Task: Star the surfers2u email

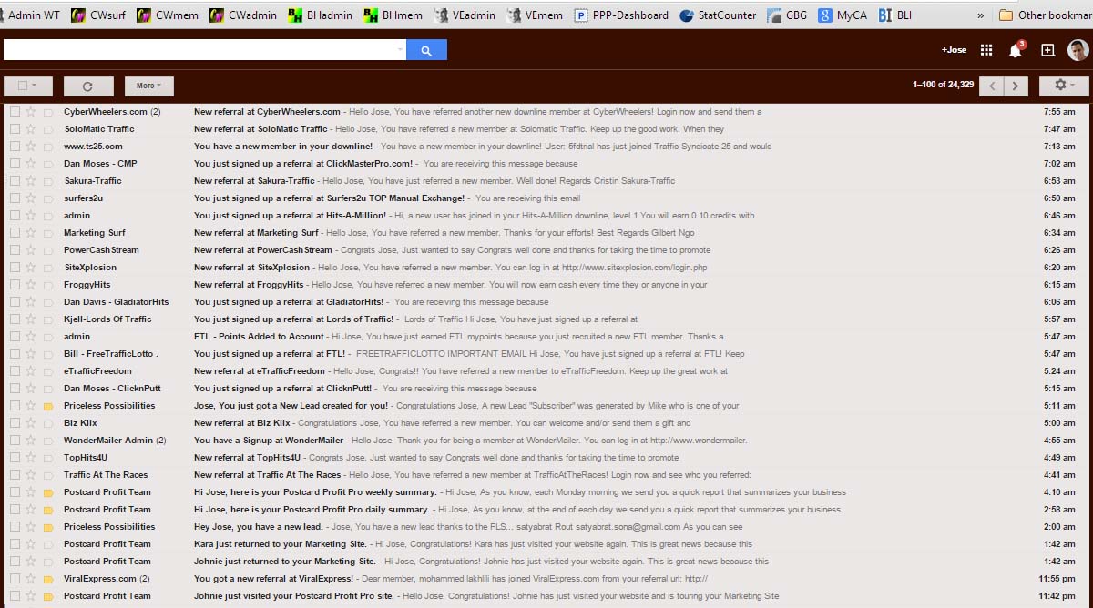Action: [31, 198]
